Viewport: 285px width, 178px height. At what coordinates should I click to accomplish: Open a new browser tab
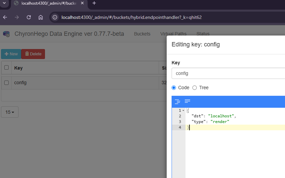tap(94, 3)
